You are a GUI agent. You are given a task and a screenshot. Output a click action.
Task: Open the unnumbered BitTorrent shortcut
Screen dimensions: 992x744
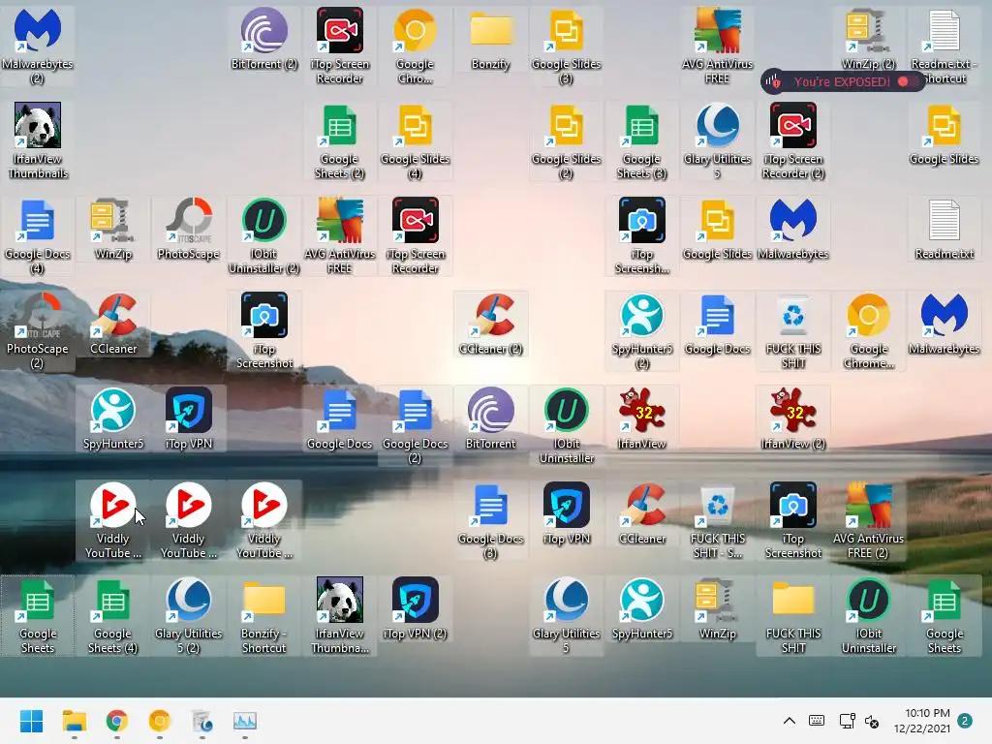[x=490, y=418]
